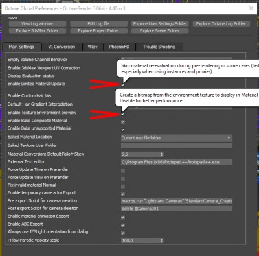Check Fix invalid material Normal
The image size is (259, 256).
[x=123, y=187]
